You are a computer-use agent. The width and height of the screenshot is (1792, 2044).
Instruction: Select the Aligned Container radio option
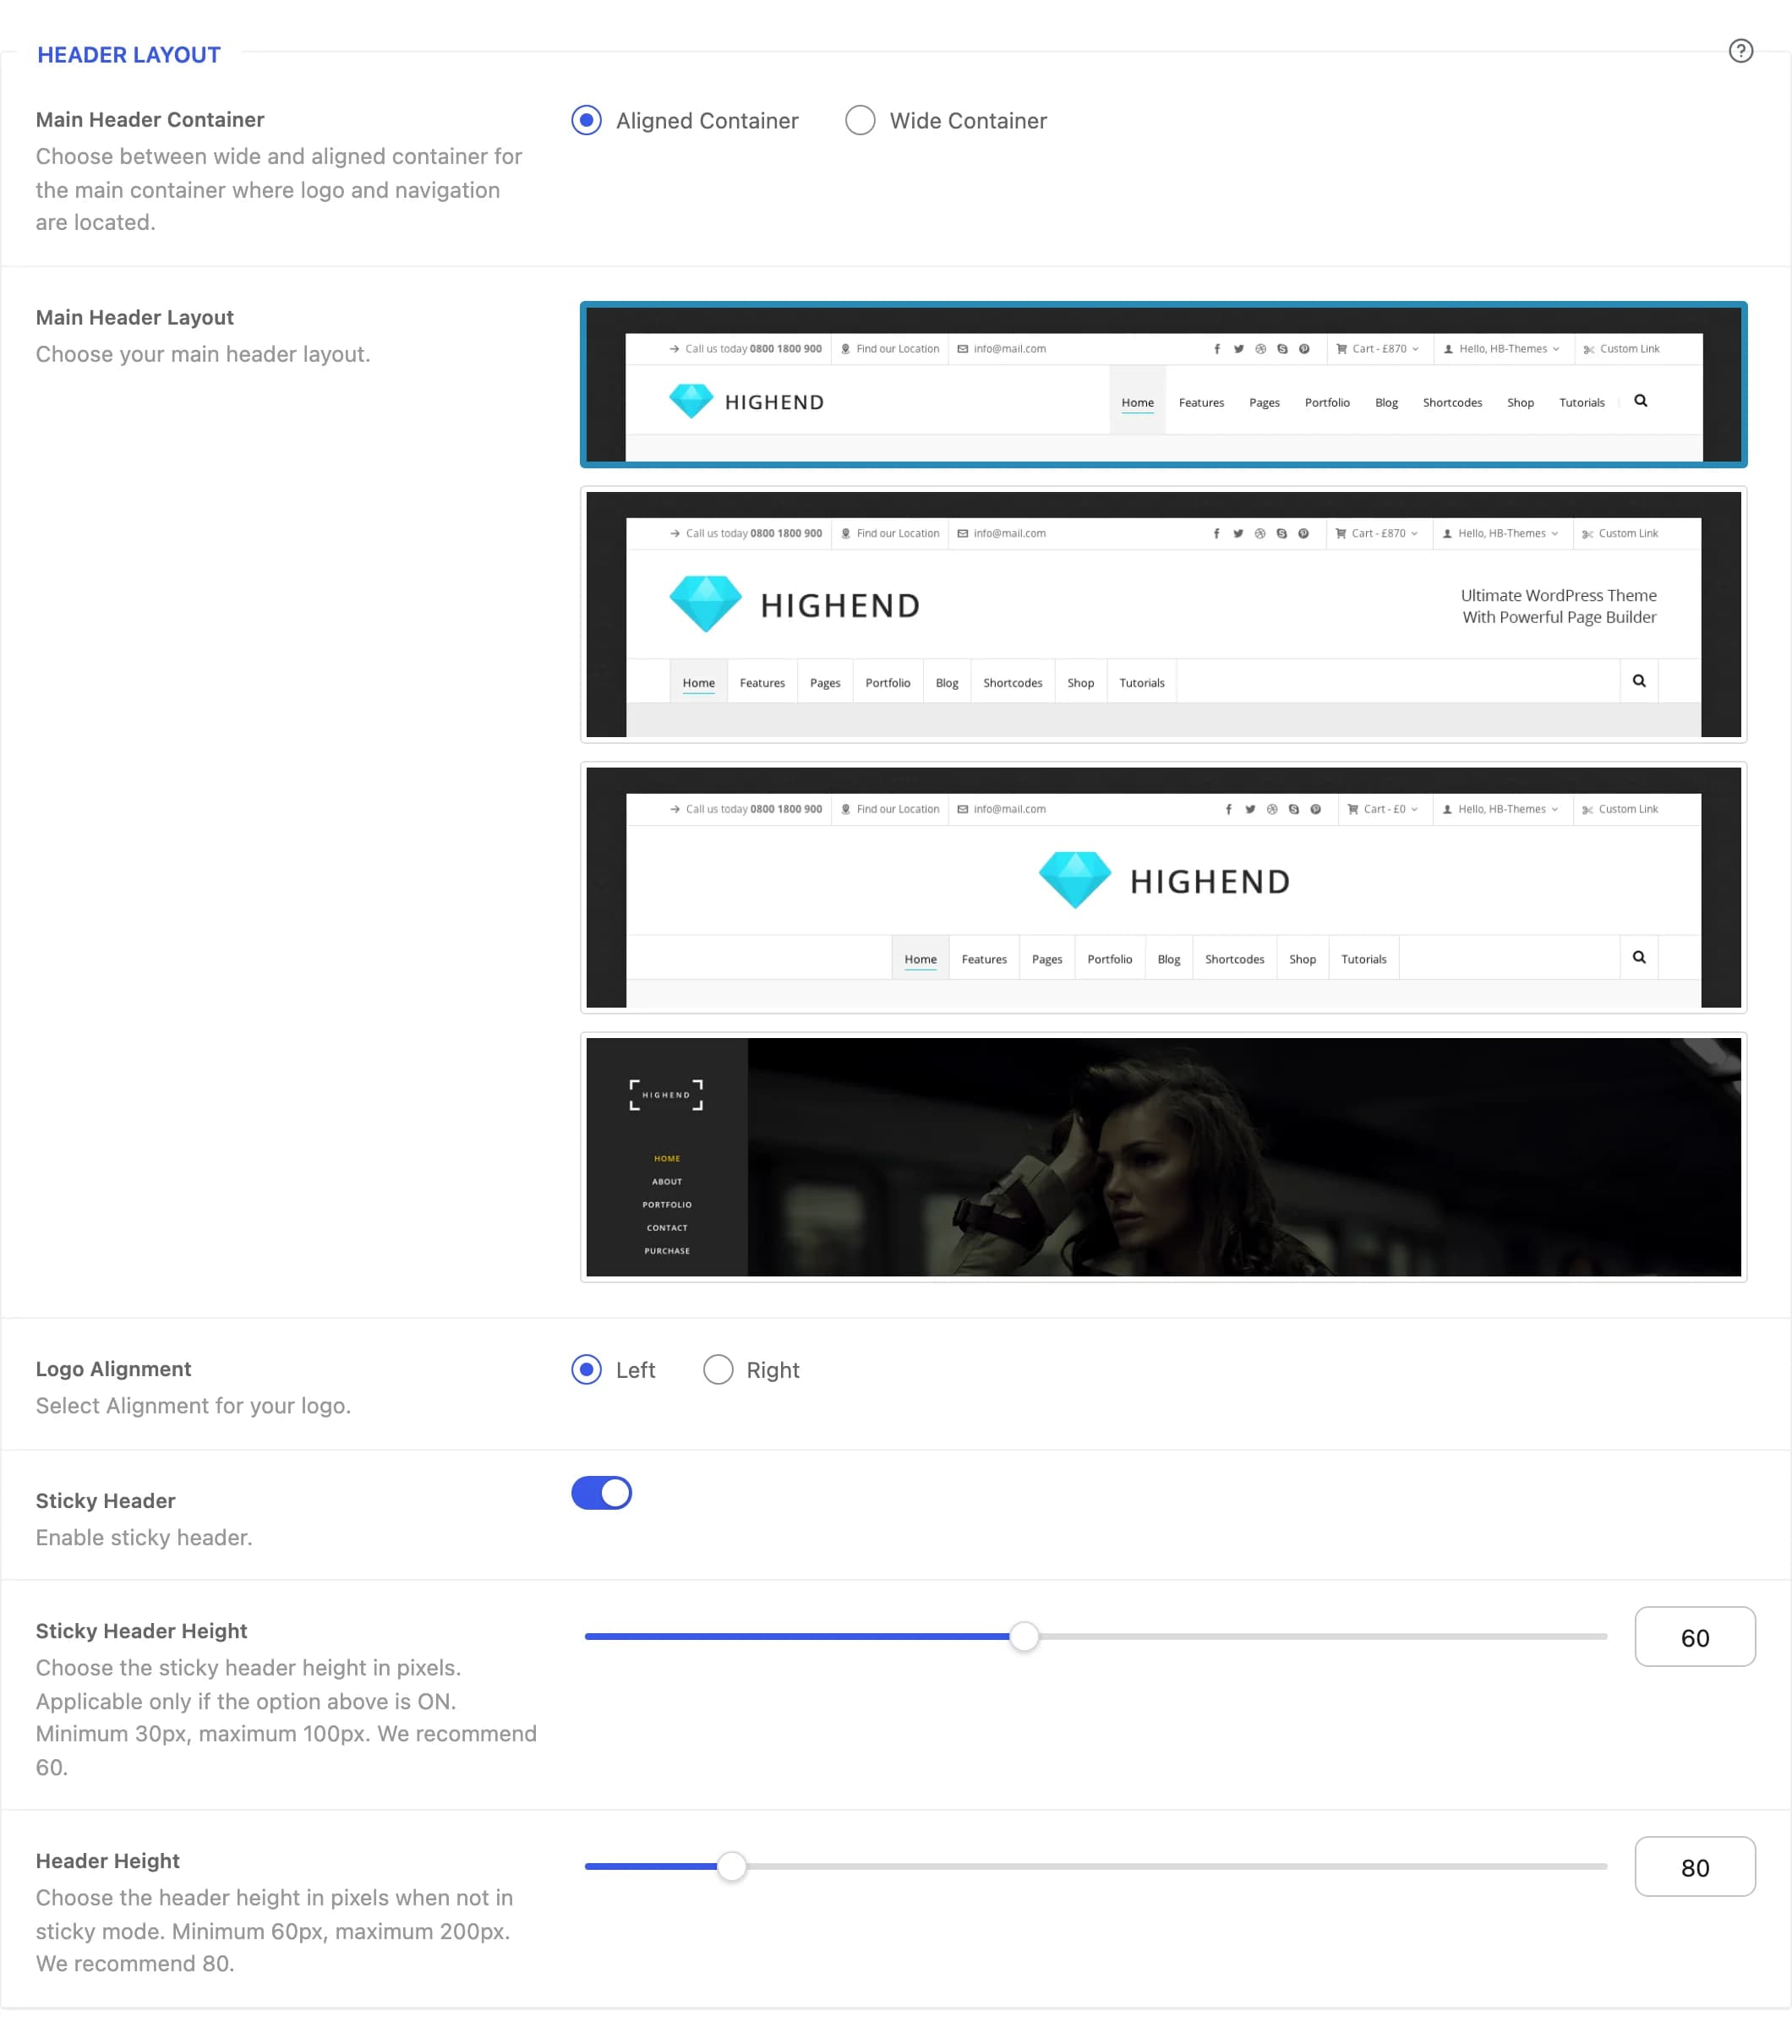pyautogui.click(x=586, y=121)
